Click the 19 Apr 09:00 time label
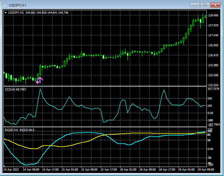Viewport: 224px width, 176px height. pyautogui.click(x=205, y=170)
